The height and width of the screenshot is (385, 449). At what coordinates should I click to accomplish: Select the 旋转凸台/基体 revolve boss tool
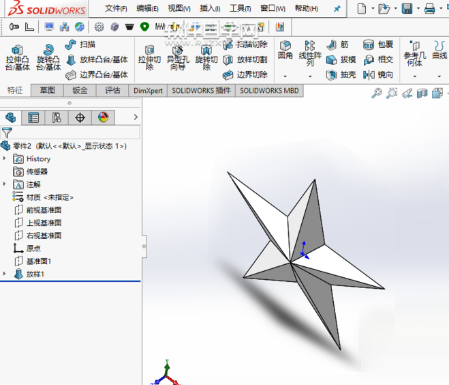[48, 57]
